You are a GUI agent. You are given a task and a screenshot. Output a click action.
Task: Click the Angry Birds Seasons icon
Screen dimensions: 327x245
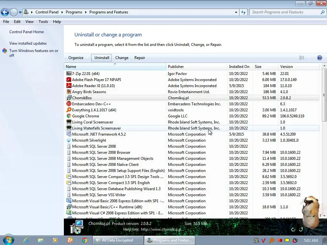[x=69, y=92]
